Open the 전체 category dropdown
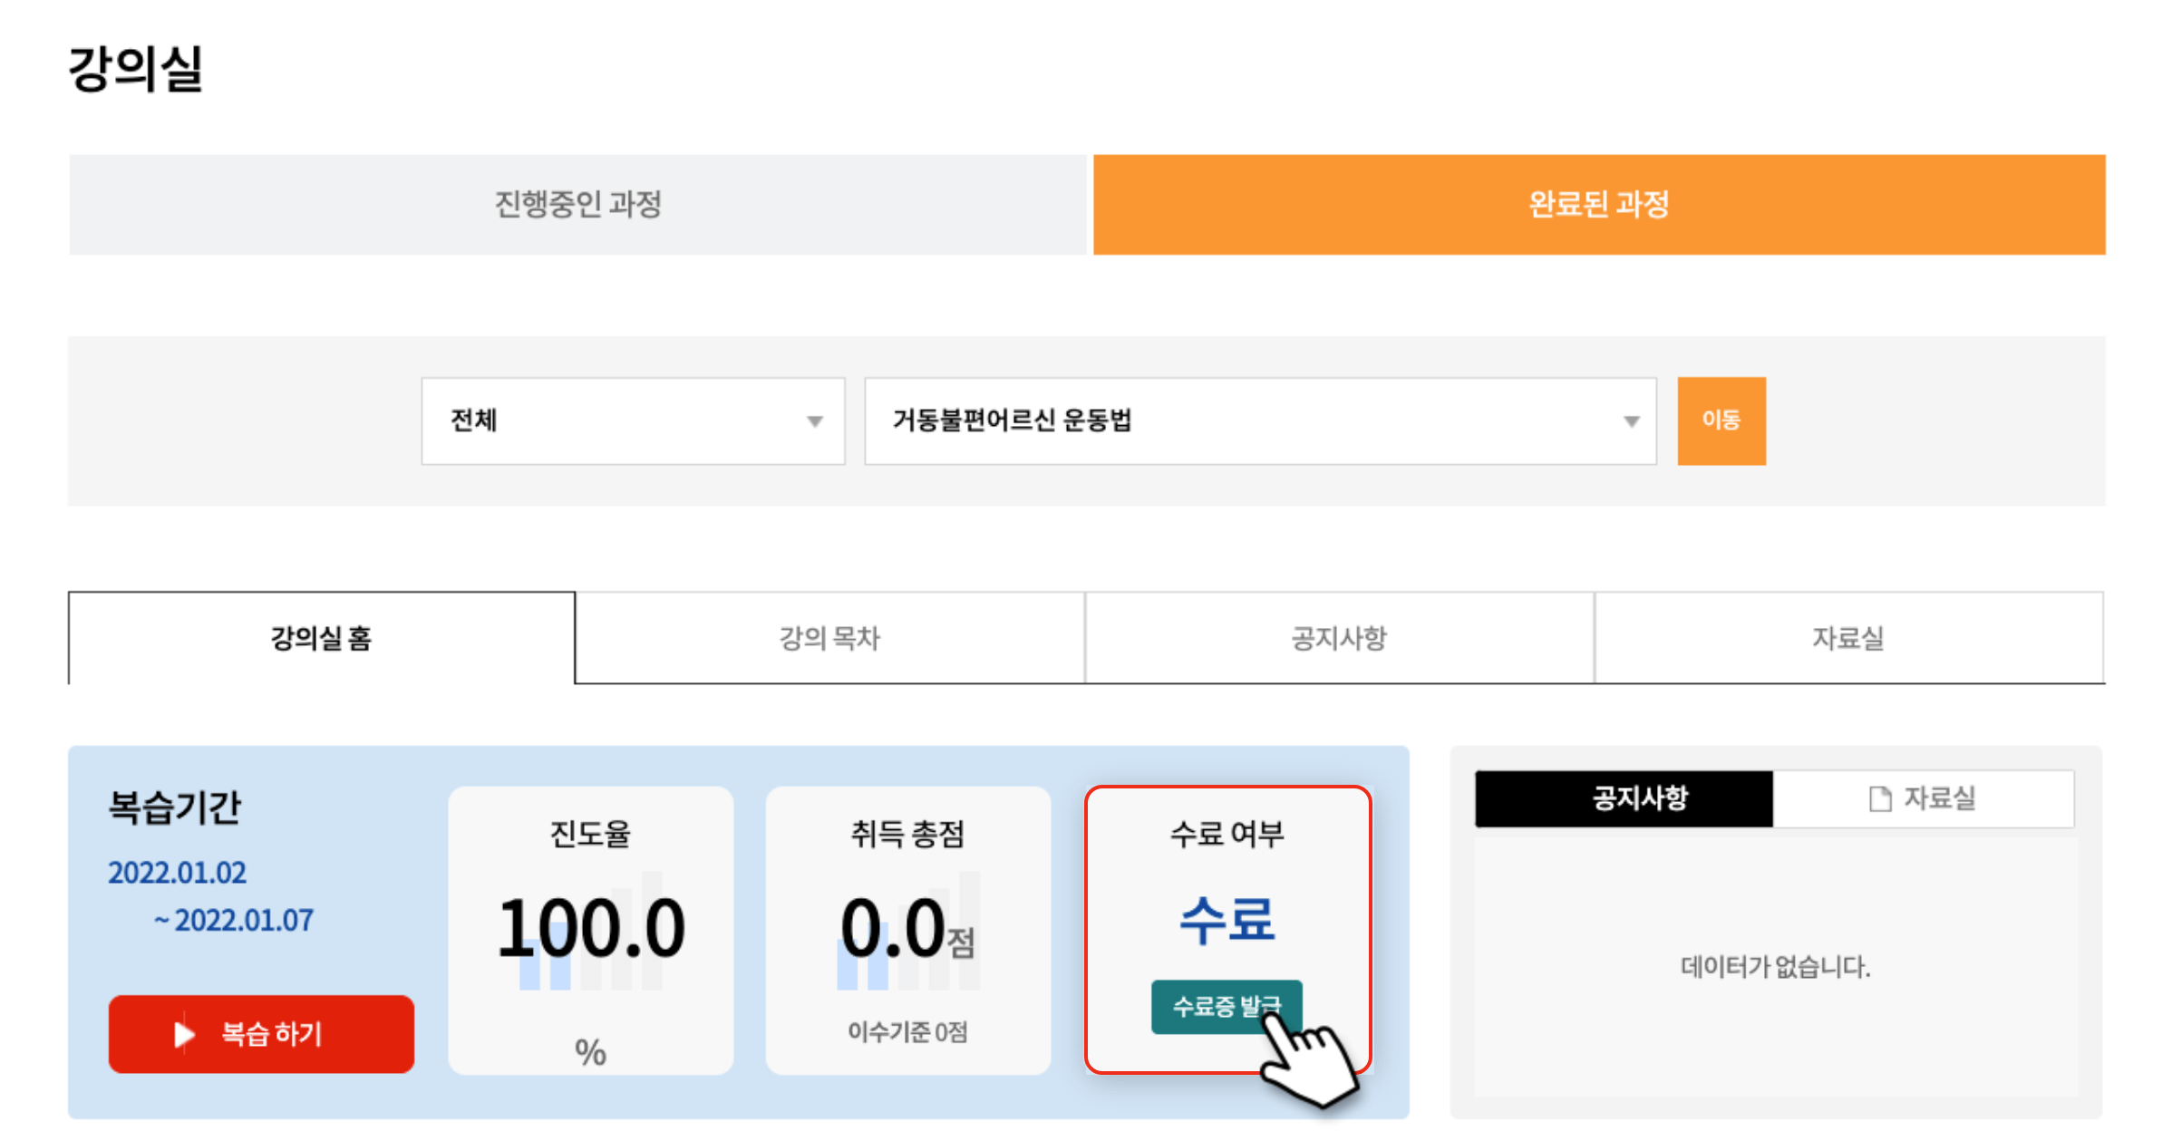2172x1131 pixels. pos(633,420)
